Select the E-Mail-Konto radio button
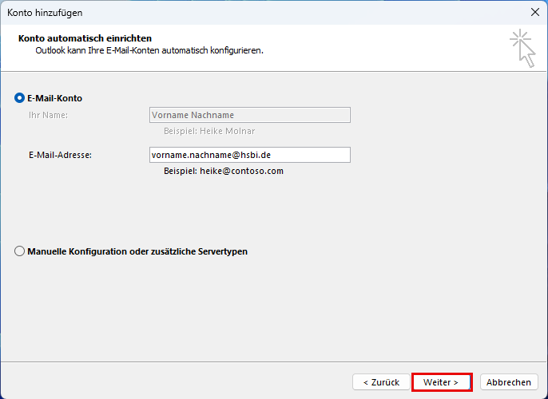Image resolution: width=548 pixels, height=399 pixels. click(20, 98)
